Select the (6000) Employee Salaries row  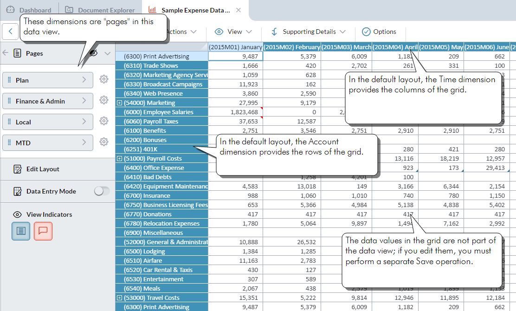pyautogui.click(x=162, y=112)
